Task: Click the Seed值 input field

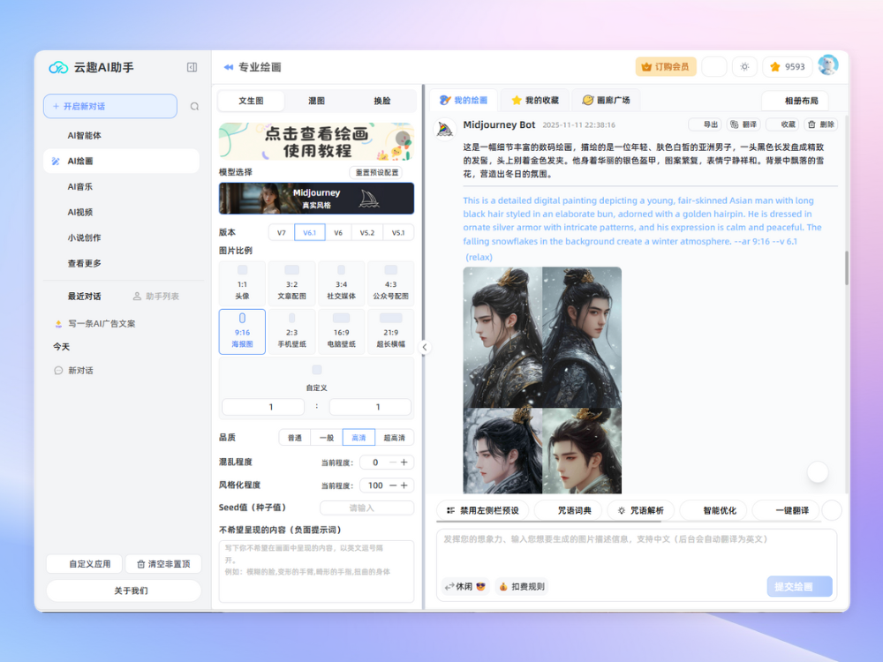Action: pos(366,508)
